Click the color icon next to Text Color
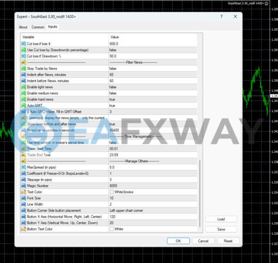This screenshot has width=278, height=263. click(x=23, y=192)
